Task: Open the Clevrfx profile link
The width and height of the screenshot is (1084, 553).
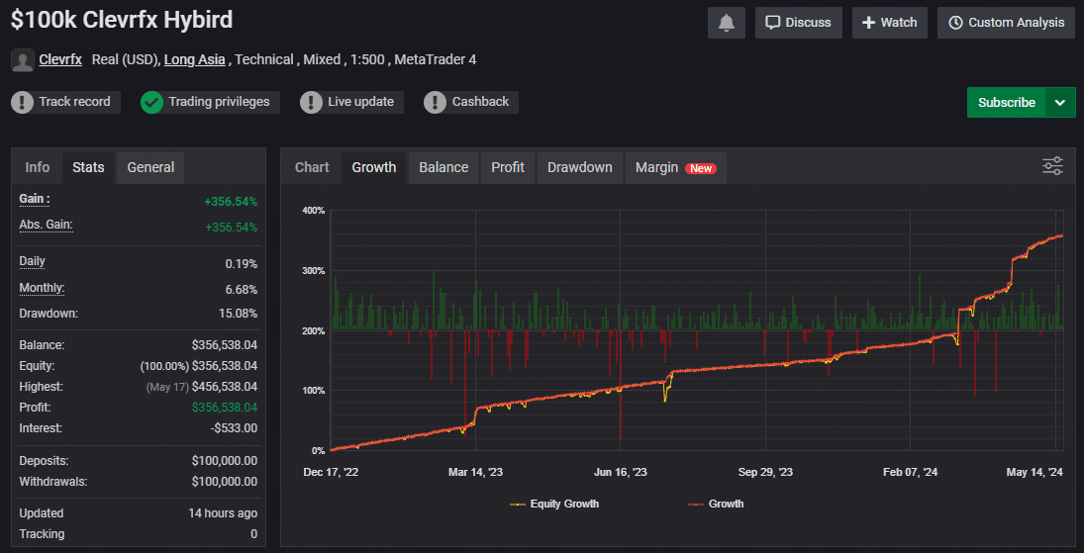Action: [x=60, y=59]
